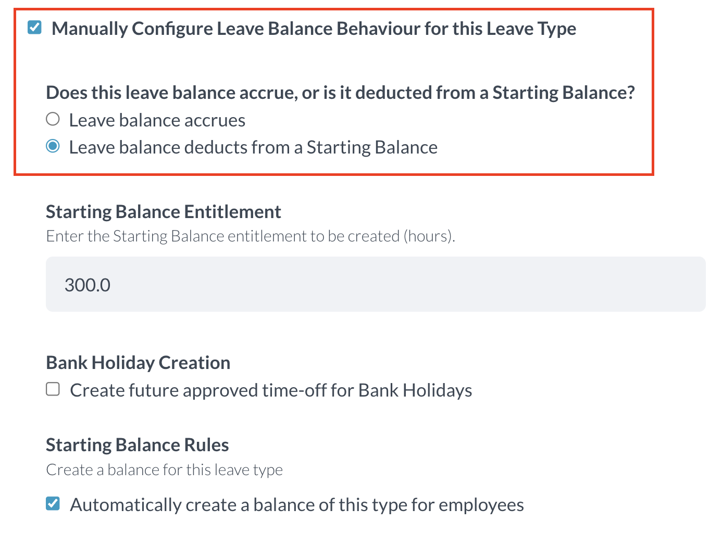The image size is (722, 535).
Task: Click the 'Bank Holiday Creation' heading
Action: pos(138,363)
